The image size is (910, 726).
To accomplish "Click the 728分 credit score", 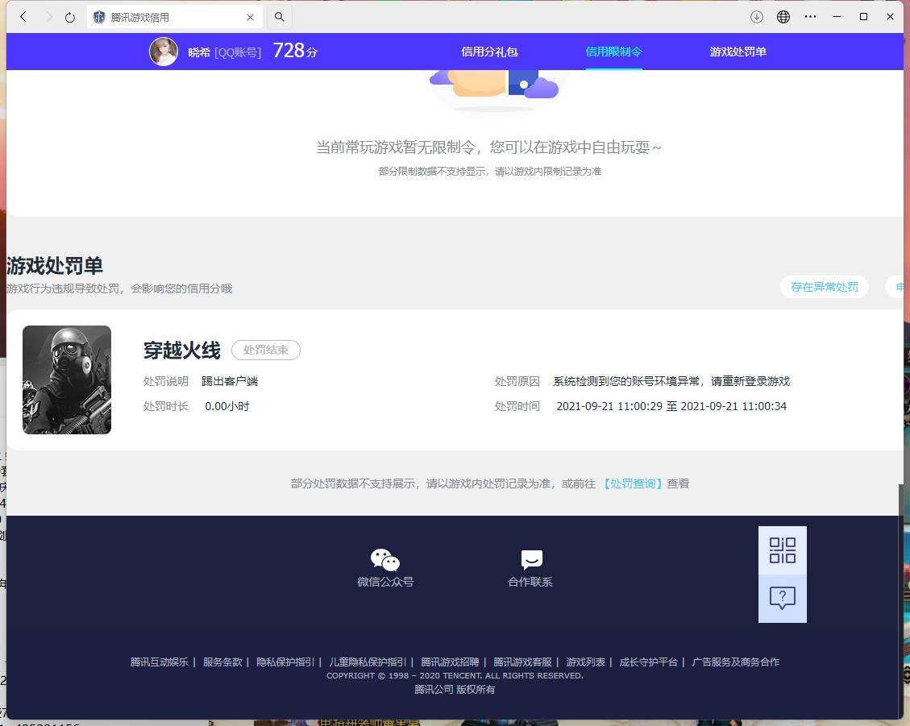I will click(295, 51).
